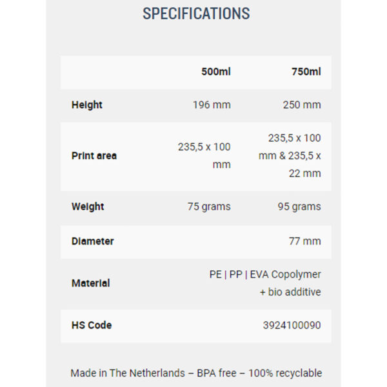Click the 3924100090 HS code value
This screenshot has width=387, height=387.
(x=292, y=325)
